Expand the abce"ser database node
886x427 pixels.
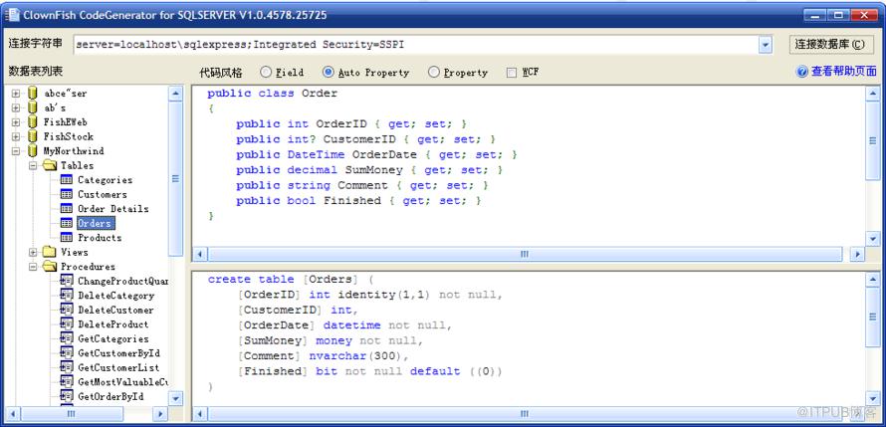(16, 94)
